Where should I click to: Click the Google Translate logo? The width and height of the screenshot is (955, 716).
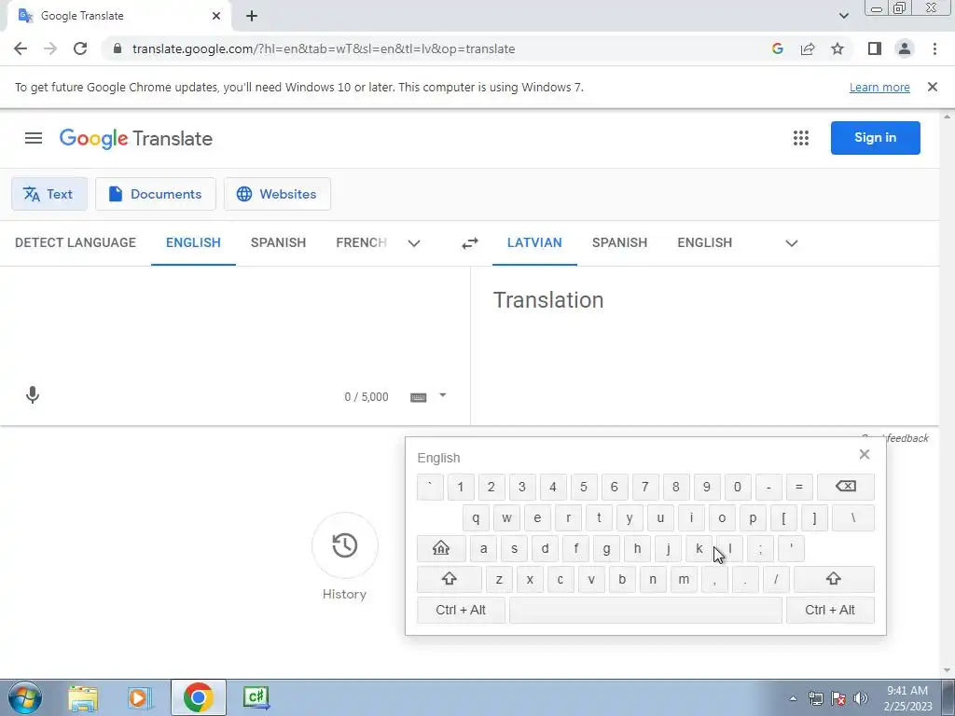point(136,139)
